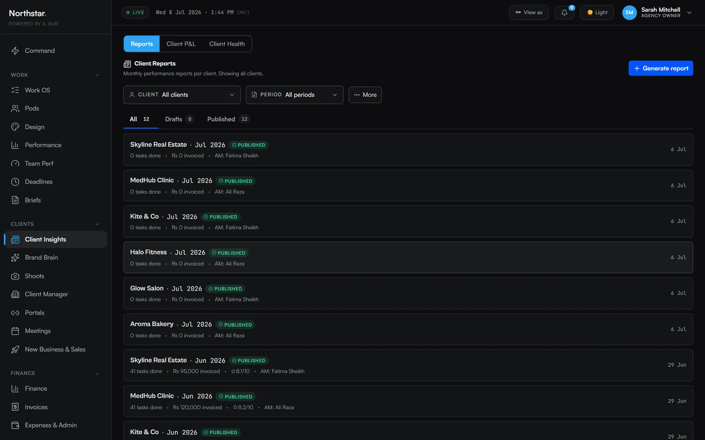Open the More filters button
705x440 pixels.
[365, 95]
